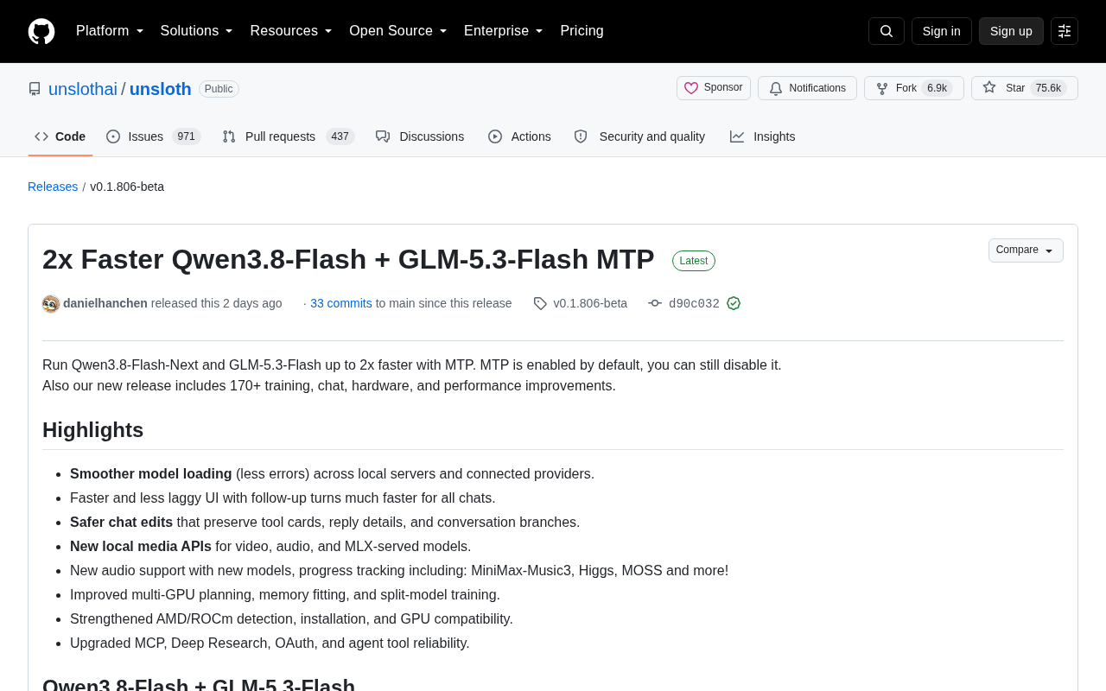This screenshot has width=1106, height=691.
Task: Click the 'Strengthened AMD/ROCm detection' bullet
Action: [291, 618]
